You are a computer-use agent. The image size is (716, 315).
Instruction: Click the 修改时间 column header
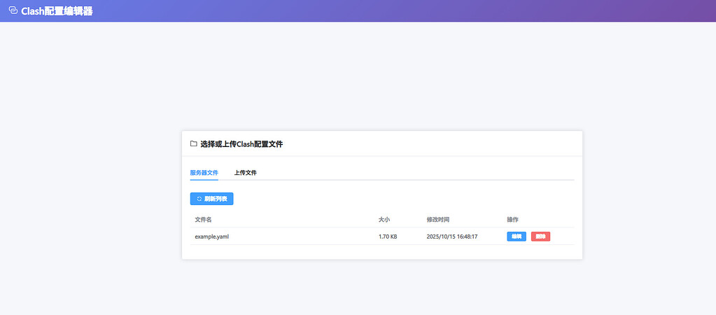(438, 220)
